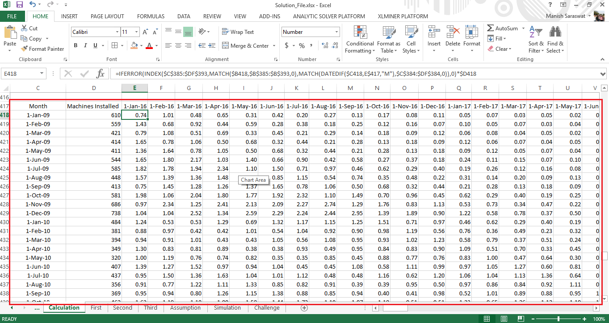This screenshot has height=323, width=609.
Task: Toggle Italic text formatting
Action: tap(85, 45)
